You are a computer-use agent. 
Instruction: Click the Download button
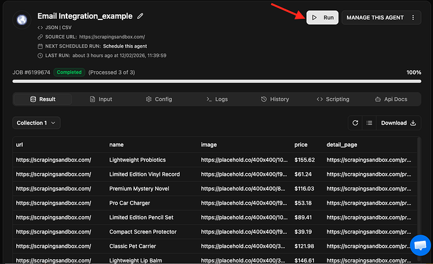[398, 123]
